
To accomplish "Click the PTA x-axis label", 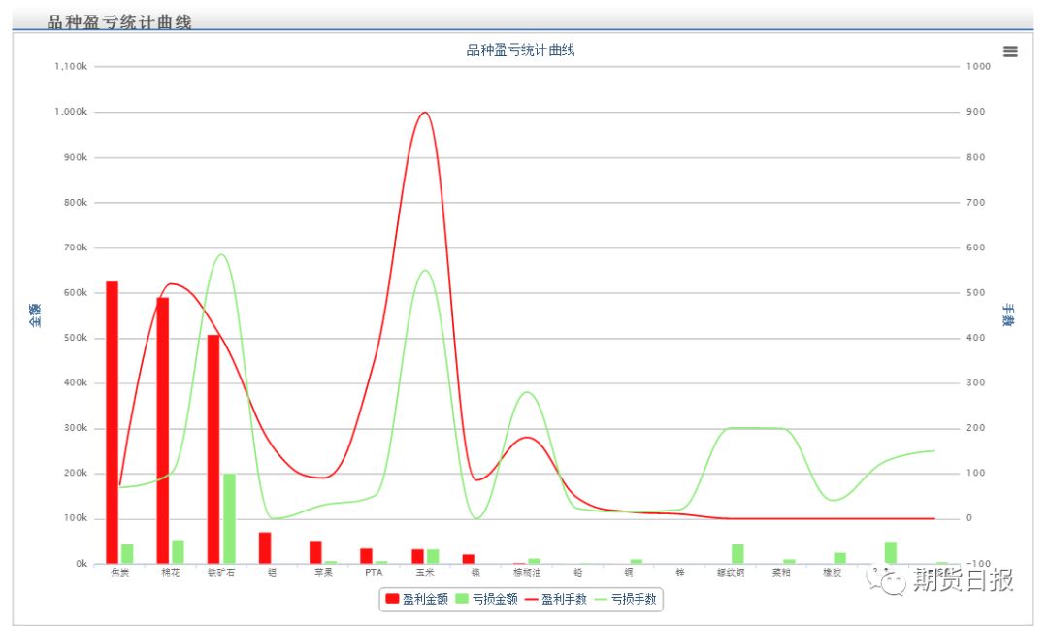I will coord(374,573).
